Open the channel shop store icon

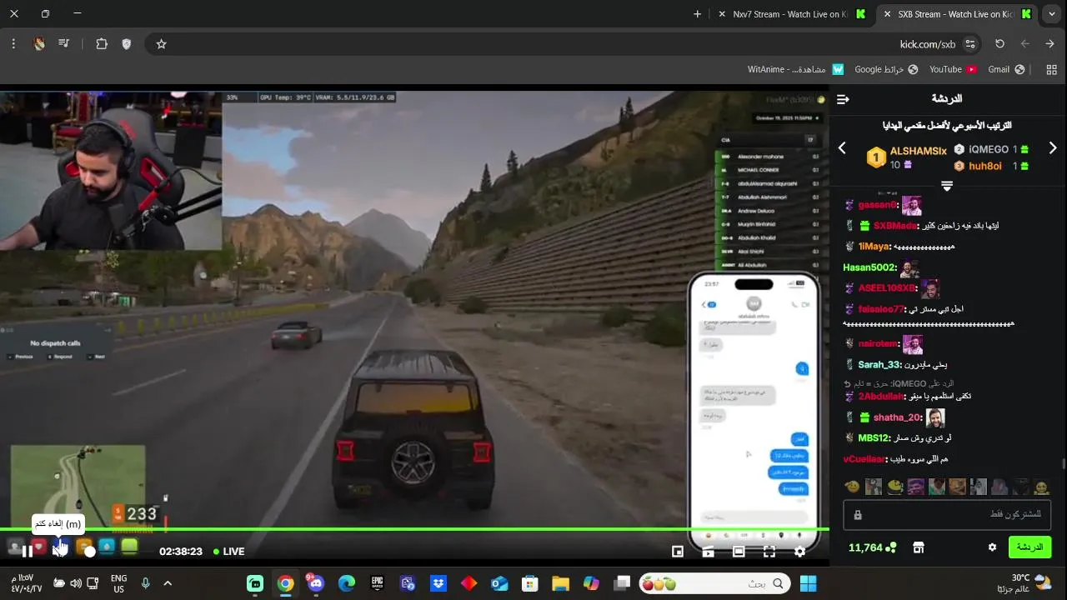pyautogui.click(x=918, y=547)
